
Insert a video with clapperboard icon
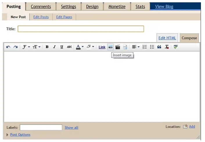pyautogui.click(x=118, y=47)
